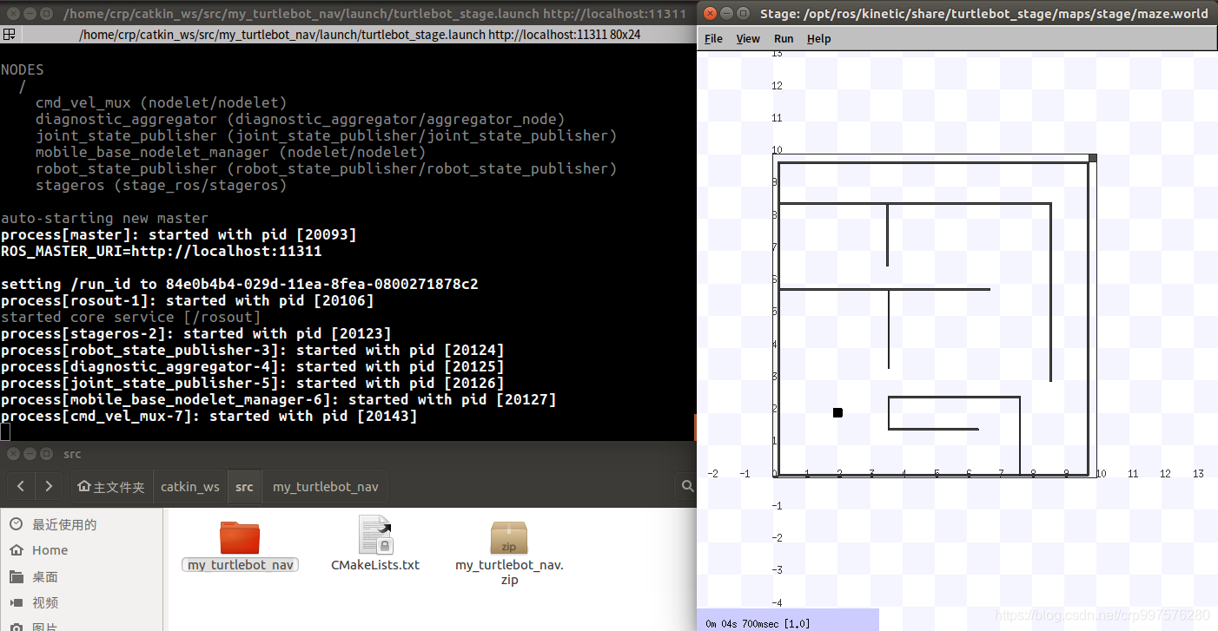Screen dimensions: 1218x631
Task: Open 最近使用的 (Recent) in the sidebar
Action: click(x=64, y=524)
